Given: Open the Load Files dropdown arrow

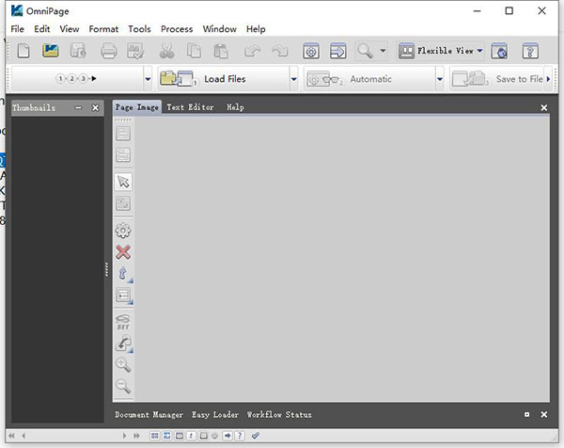Looking at the screenshot, I should pyautogui.click(x=294, y=79).
